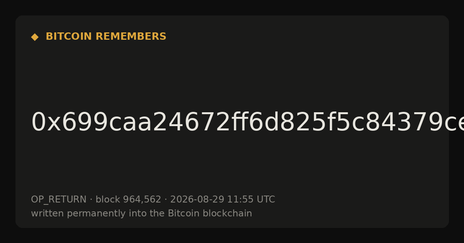Click the dot separator after OP_RETURN

pos(91,200)
